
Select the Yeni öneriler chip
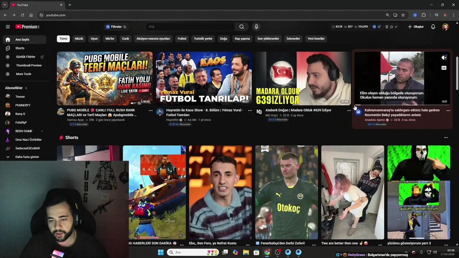pos(316,38)
